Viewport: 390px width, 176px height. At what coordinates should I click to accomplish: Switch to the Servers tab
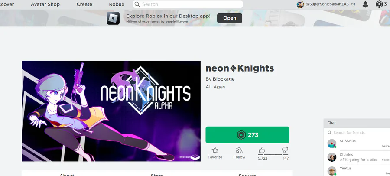(247, 174)
